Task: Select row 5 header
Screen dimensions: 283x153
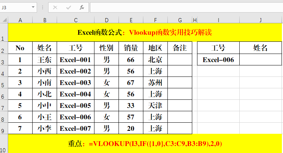Action: 4,82
